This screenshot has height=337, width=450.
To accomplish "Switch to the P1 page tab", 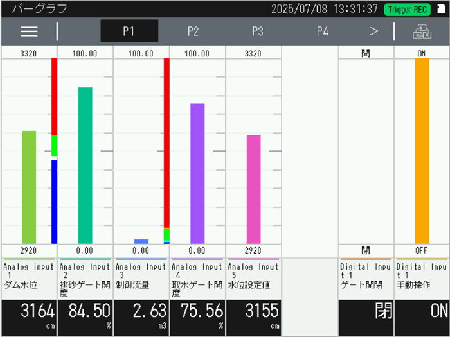I will click(129, 31).
